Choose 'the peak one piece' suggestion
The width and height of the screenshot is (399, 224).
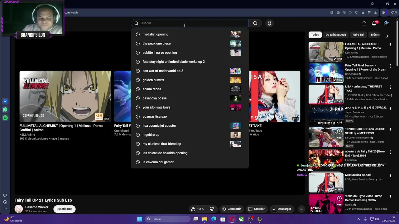tap(190, 44)
